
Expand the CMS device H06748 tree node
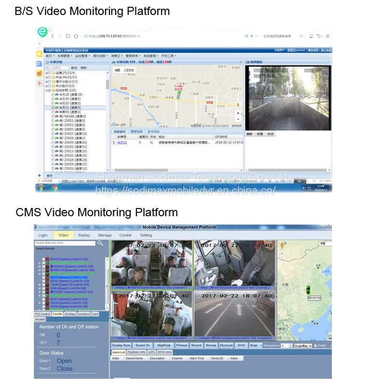coord(40,270)
